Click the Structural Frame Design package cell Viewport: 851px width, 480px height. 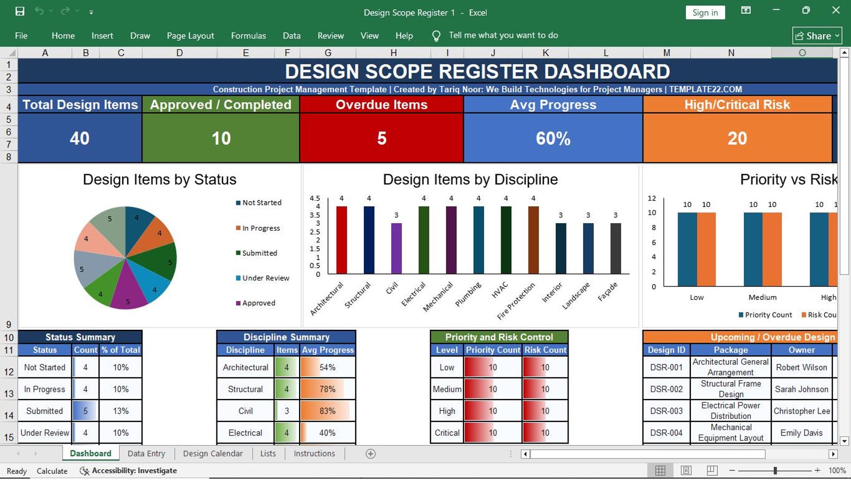pyautogui.click(x=731, y=389)
